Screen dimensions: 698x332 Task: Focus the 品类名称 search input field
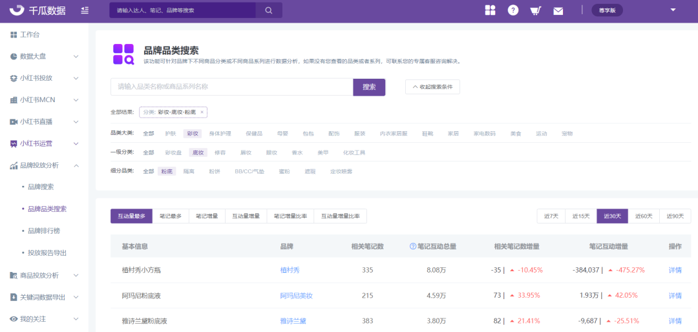click(232, 87)
